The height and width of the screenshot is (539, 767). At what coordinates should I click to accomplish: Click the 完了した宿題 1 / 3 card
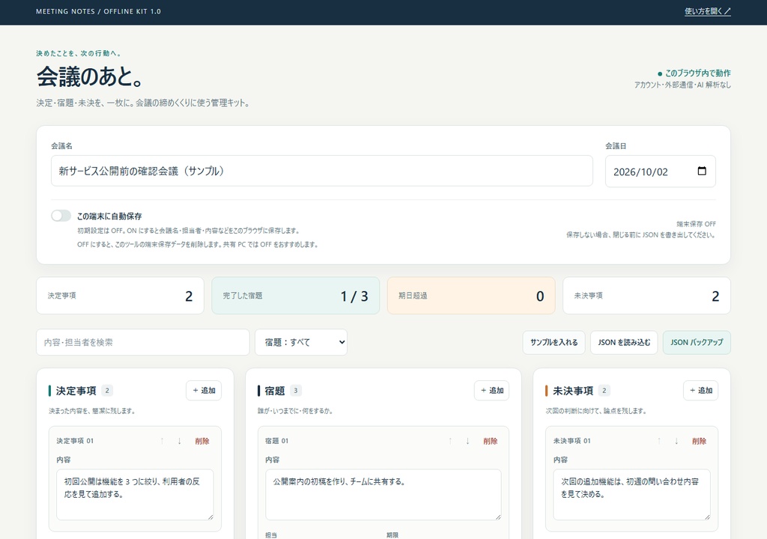[x=295, y=296]
